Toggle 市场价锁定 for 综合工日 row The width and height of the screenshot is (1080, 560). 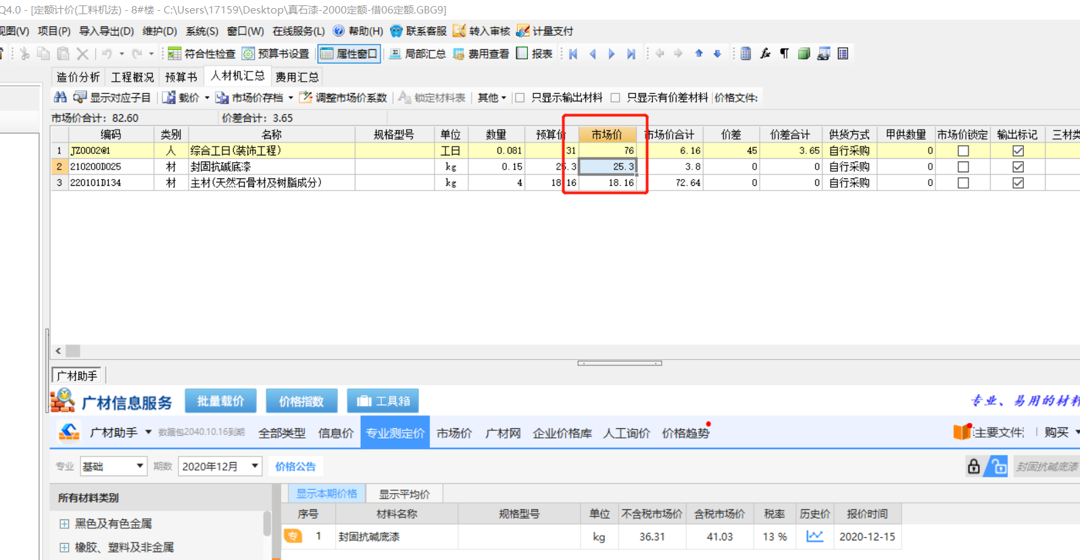963,151
